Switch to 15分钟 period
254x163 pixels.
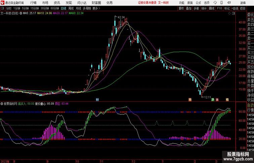pos(35,8)
